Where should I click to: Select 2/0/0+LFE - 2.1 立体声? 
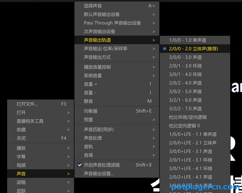tap(192, 143)
